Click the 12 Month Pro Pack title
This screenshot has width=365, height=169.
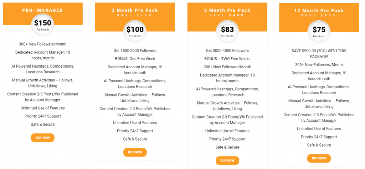pyautogui.click(x=319, y=11)
